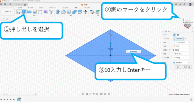Click the ViewCube home icon
195x102 pixels.
click(x=183, y=19)
